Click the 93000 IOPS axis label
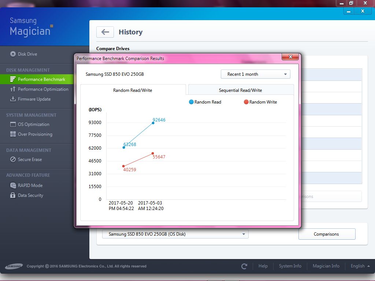The image size is (375, 281). [x=95, y=122]
